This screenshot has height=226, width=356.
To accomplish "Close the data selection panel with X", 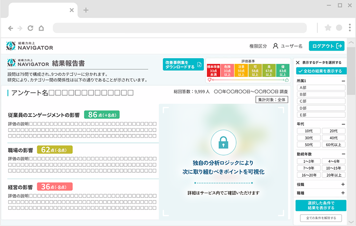I will [298, 63].
